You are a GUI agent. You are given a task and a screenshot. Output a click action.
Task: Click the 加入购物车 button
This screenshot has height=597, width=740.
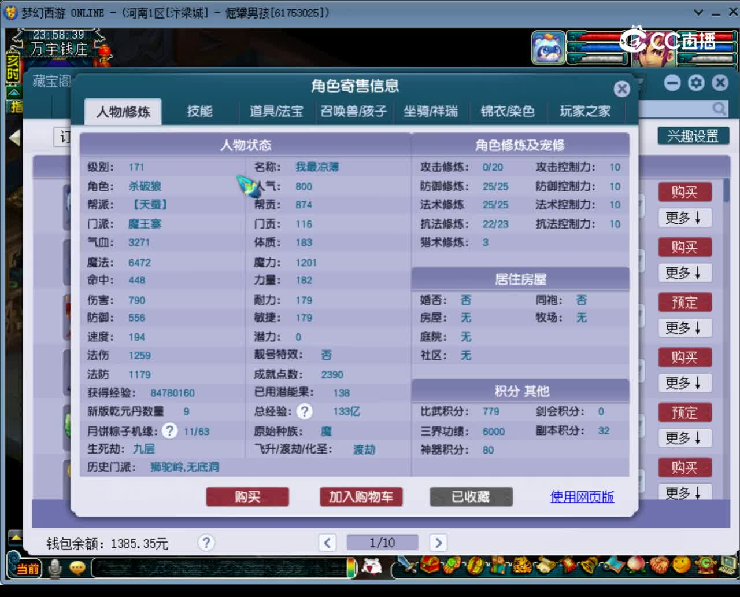pyautogui.click(x=361, y=497)
